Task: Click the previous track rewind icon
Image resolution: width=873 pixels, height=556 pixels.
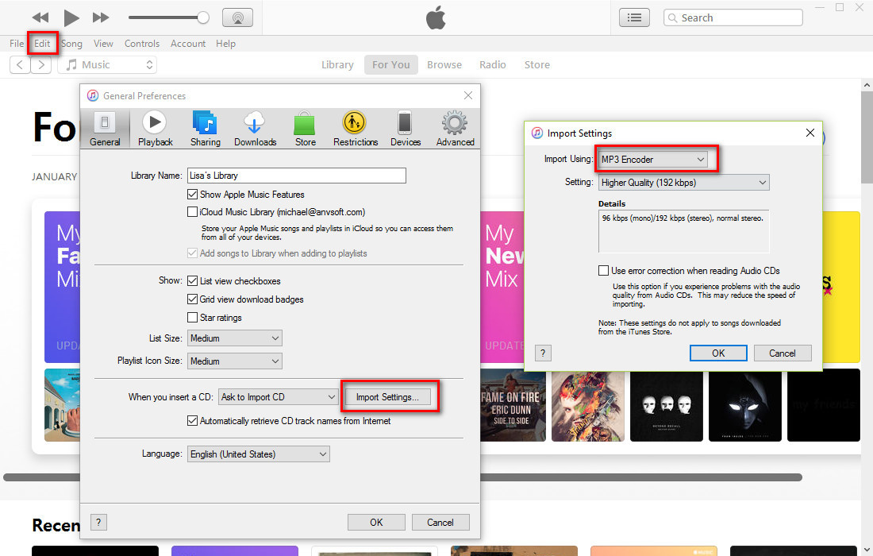Action: pos(40,17)
